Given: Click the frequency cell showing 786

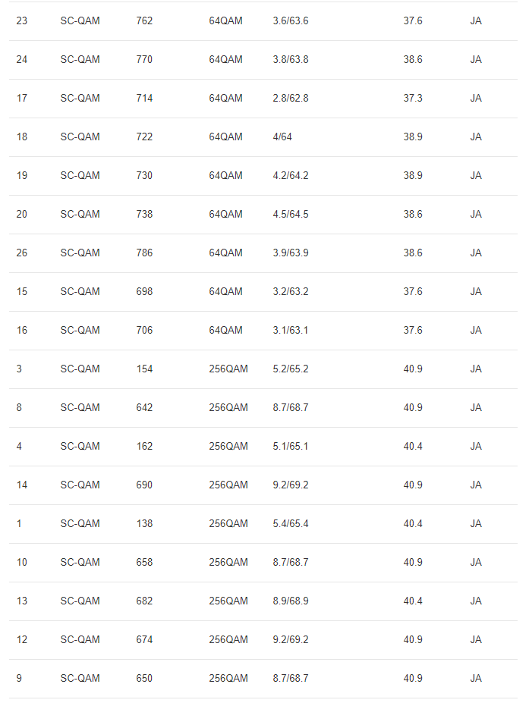Looking at the screenshot, I should [x=144, y=253].
